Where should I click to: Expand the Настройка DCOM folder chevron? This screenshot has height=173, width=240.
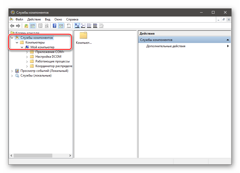pyautogui.click(x=27, y=57)
